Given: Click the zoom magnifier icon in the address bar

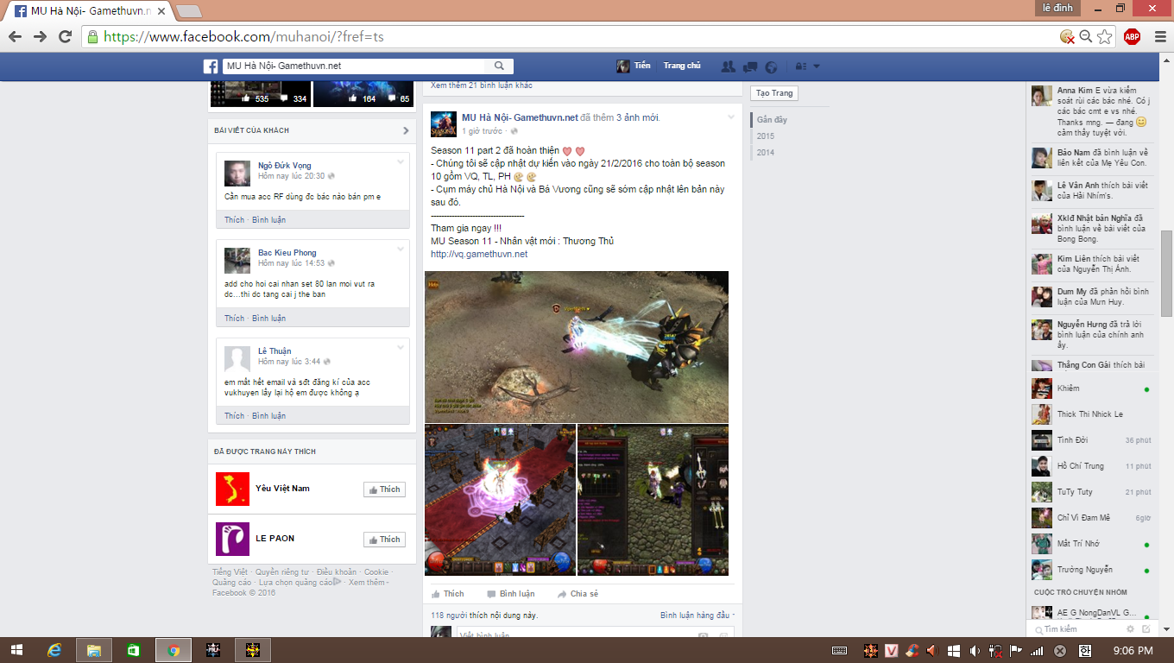Looking at the screenshot, I should pos(1086,36).
